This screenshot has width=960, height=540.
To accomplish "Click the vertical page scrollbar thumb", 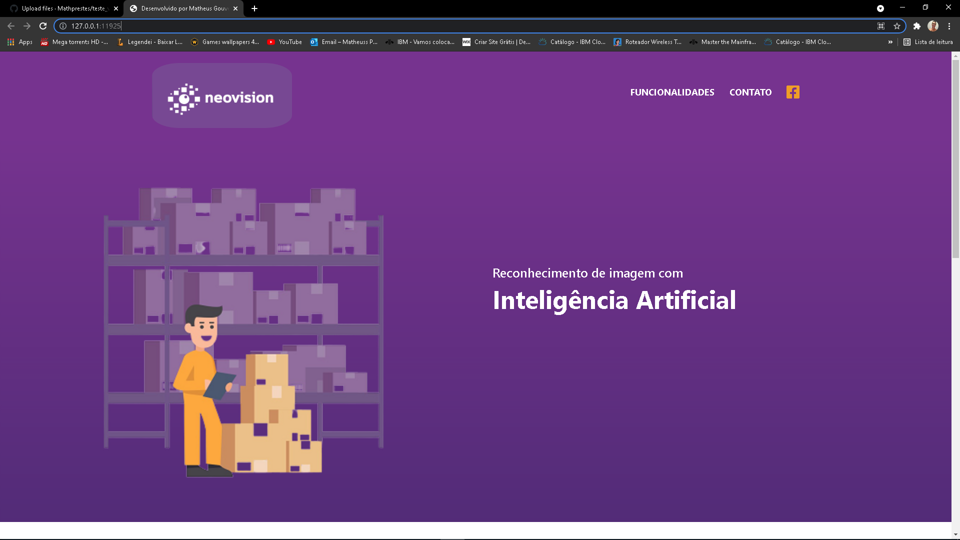I will 955,155.
